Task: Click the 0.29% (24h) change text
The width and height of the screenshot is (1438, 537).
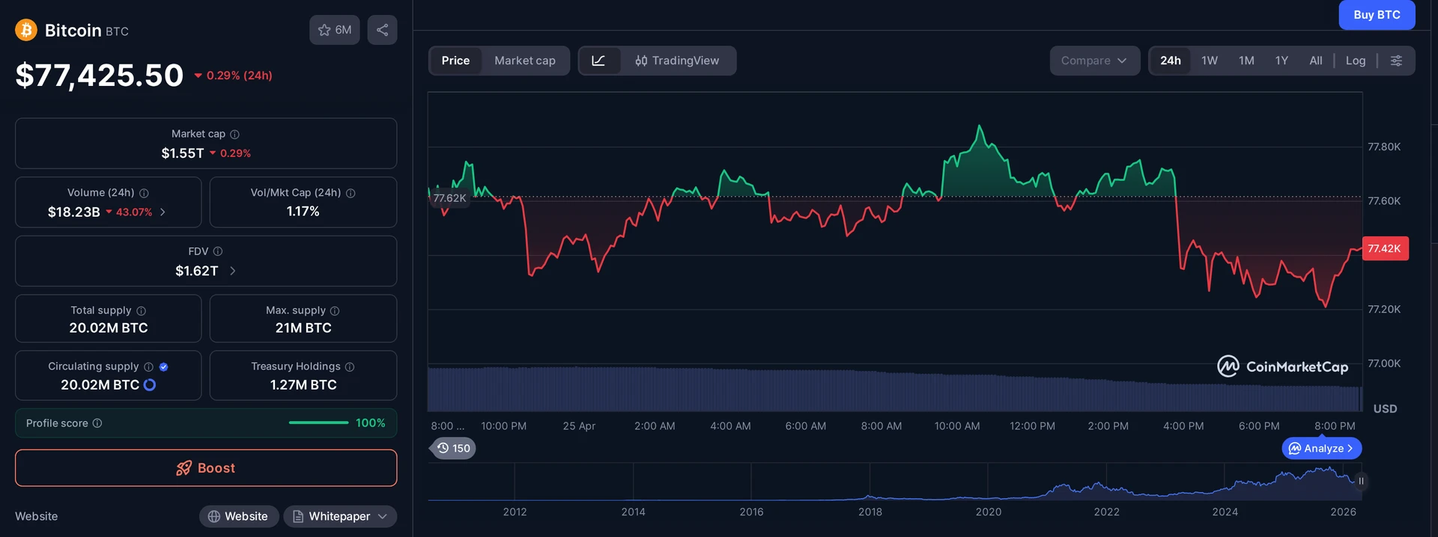Action: pos(240,76)
